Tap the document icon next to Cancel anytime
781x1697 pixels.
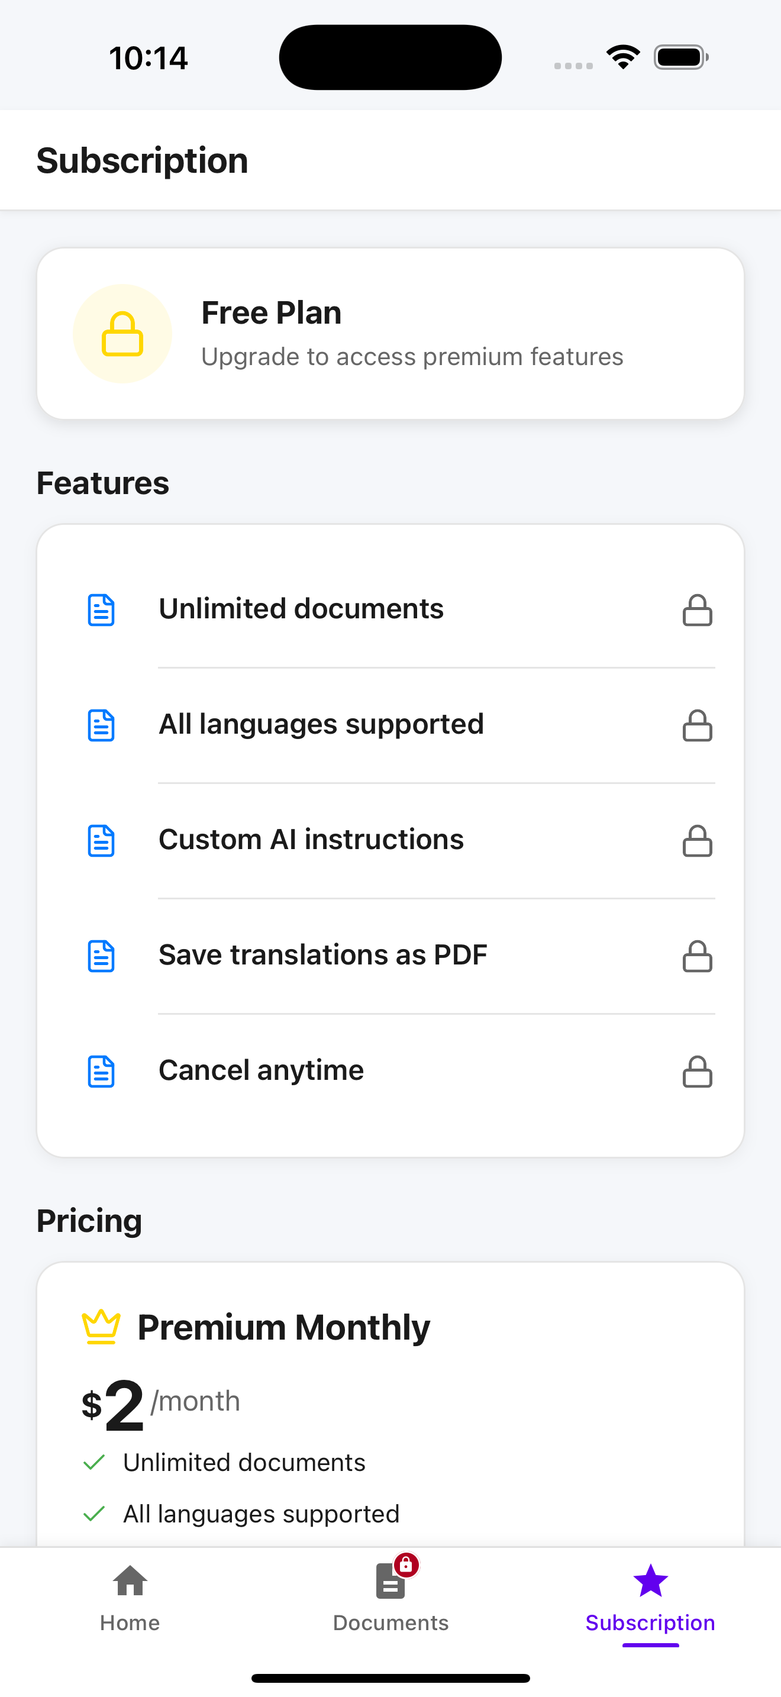point(101,1070)
